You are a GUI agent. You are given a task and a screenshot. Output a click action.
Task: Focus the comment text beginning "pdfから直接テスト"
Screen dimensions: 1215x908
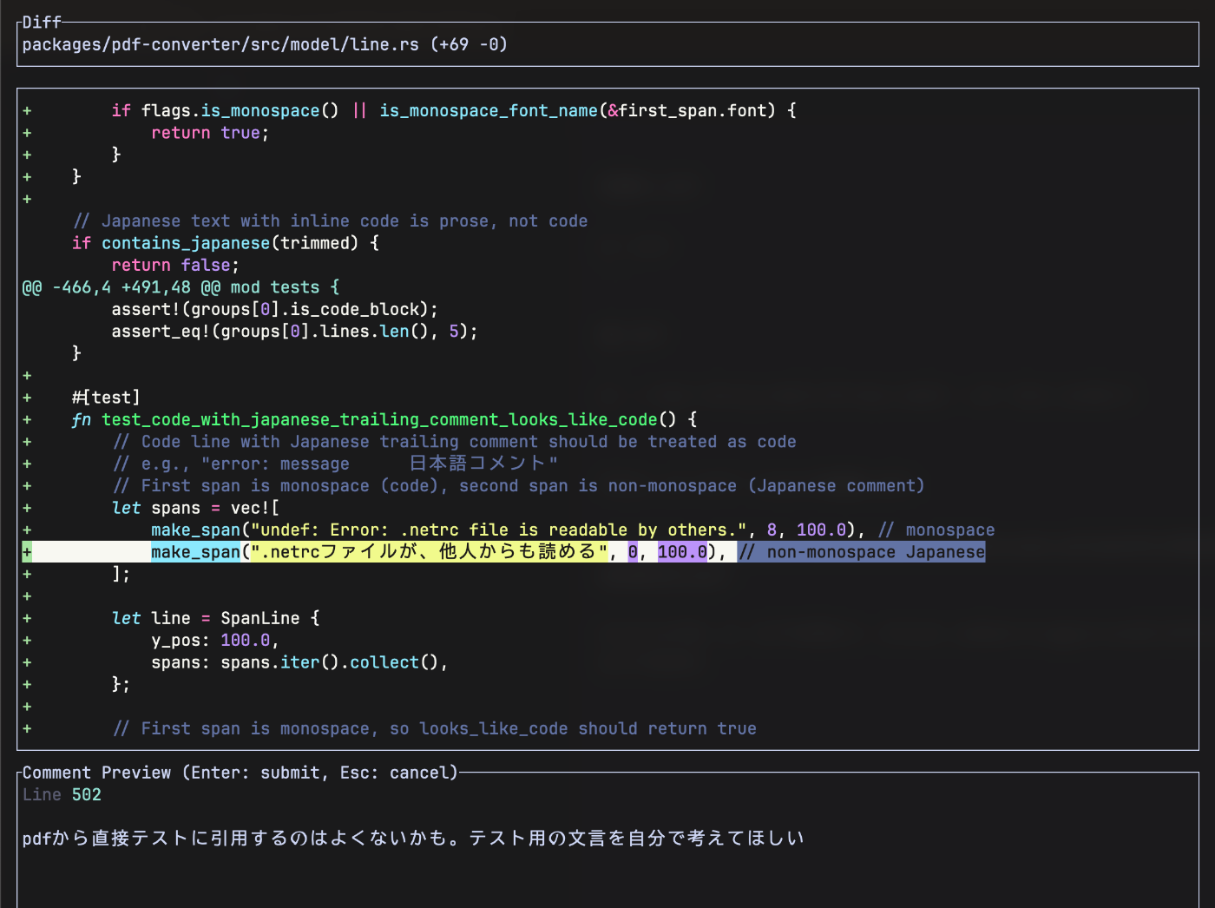[413, 838]
